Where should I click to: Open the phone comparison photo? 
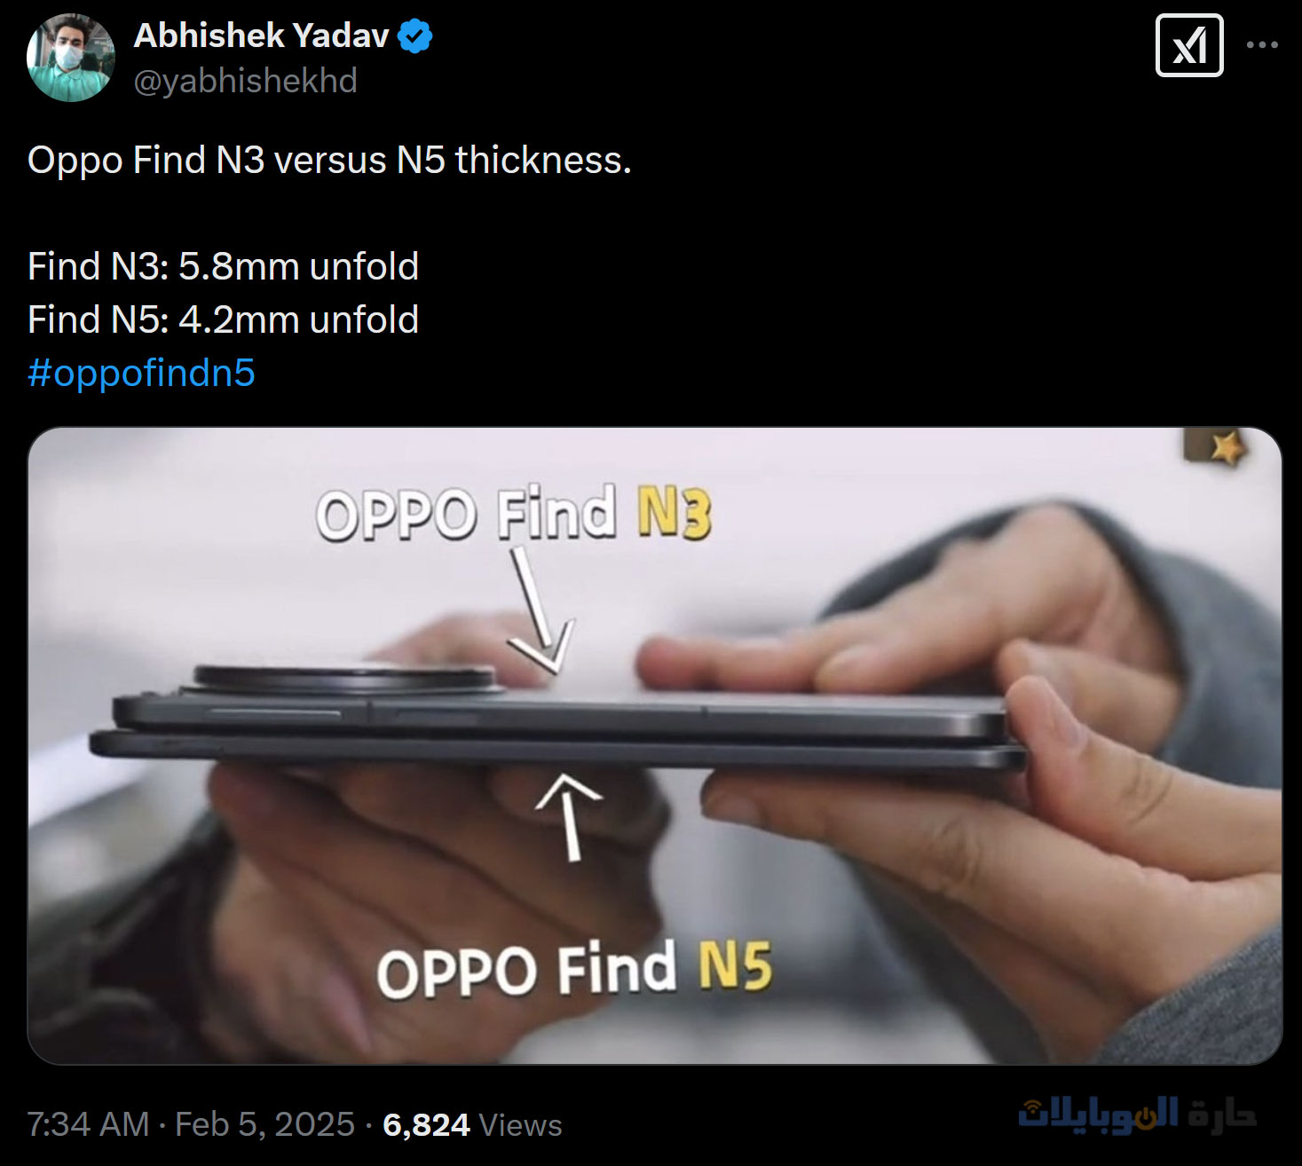coord(655,745)
